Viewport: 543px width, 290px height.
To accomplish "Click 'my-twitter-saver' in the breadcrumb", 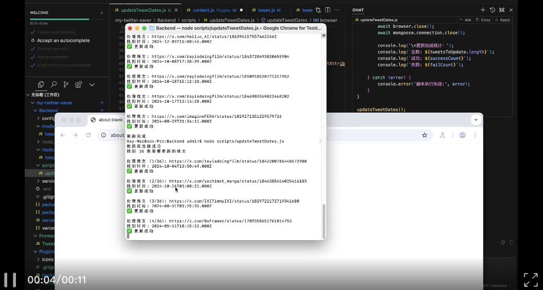I will pos(133,21).
